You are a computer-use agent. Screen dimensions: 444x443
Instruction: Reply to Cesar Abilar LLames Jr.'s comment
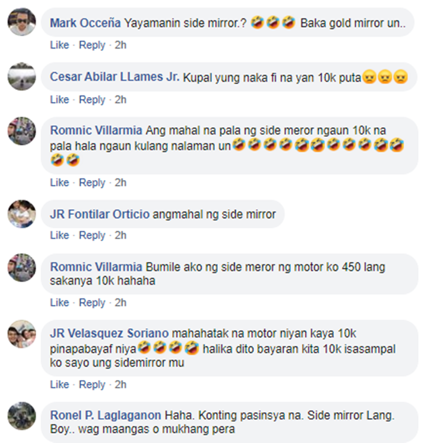tap(92, 99)
